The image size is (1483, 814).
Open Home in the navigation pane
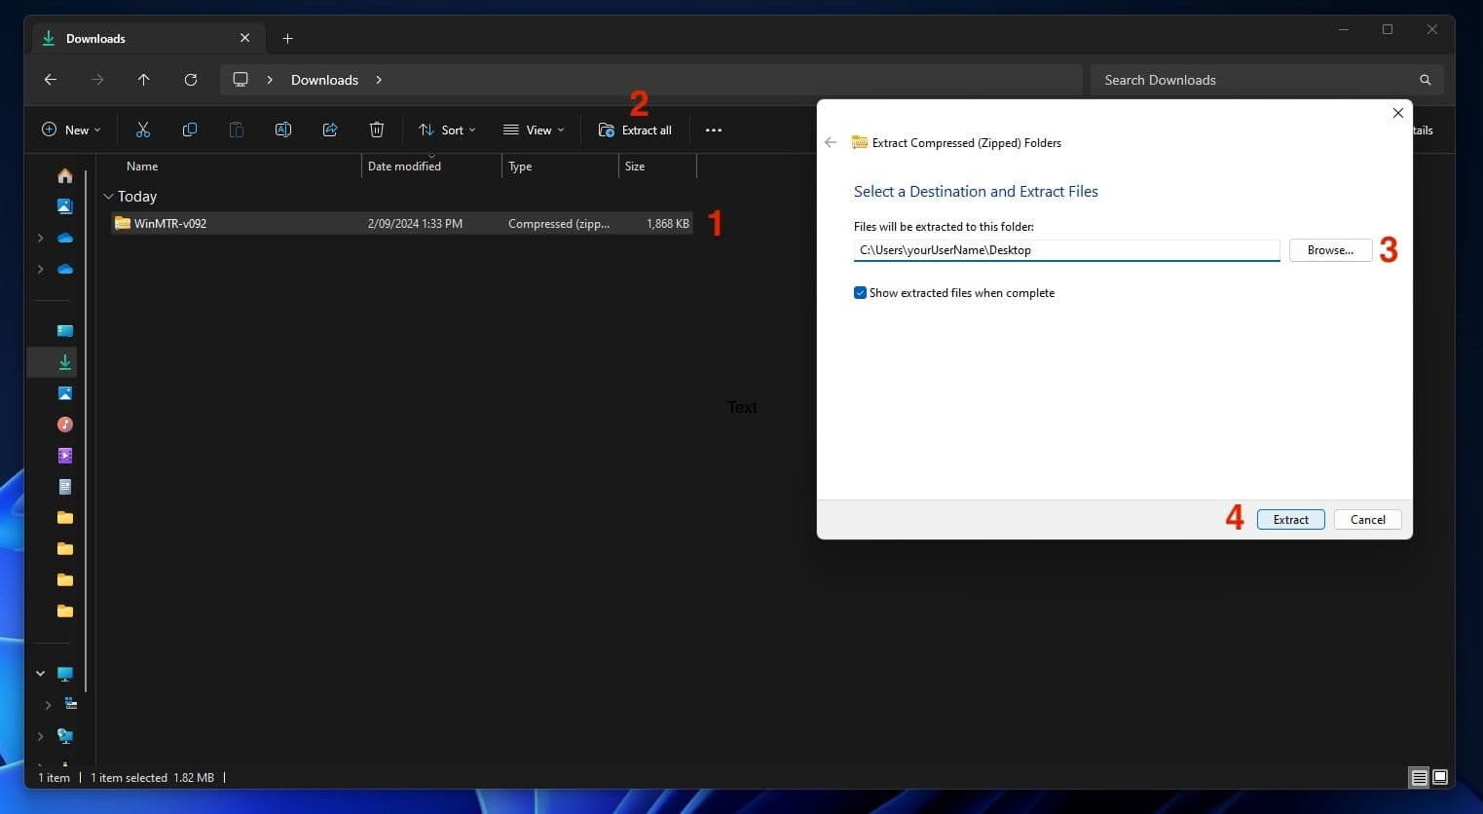65,175
